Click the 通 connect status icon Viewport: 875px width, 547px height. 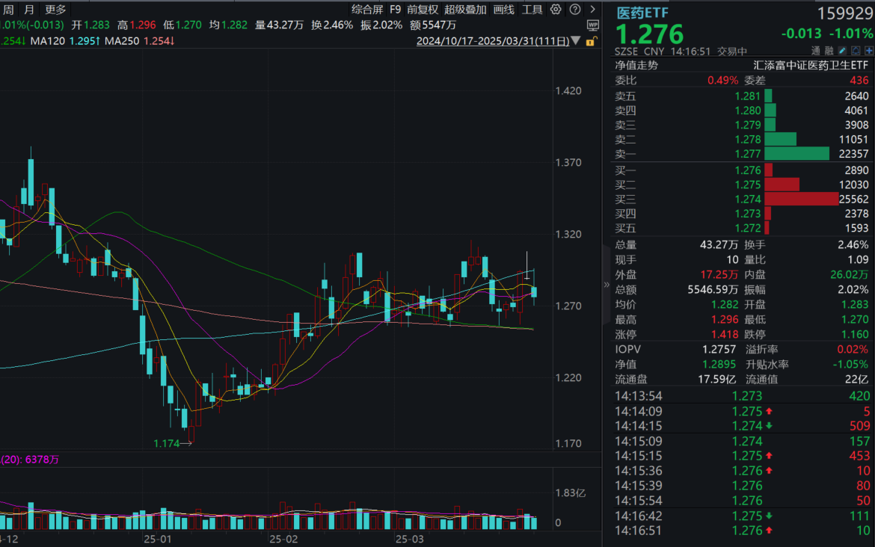815,50
